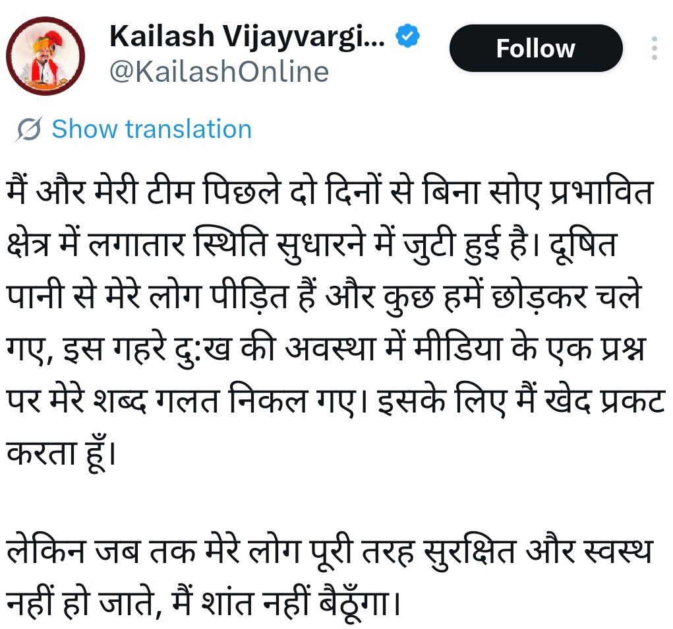
Task: Click the blue verified badge
Action: (407, 37)
